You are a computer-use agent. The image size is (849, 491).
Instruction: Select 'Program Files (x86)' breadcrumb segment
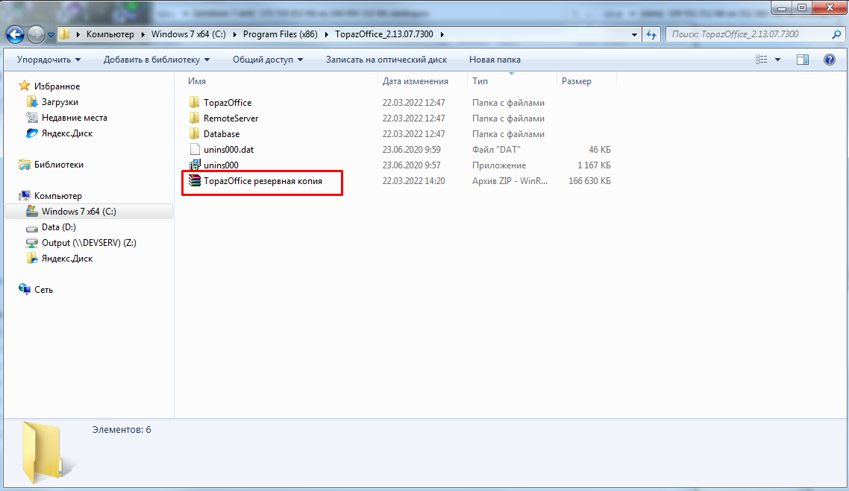coord(280,34)
